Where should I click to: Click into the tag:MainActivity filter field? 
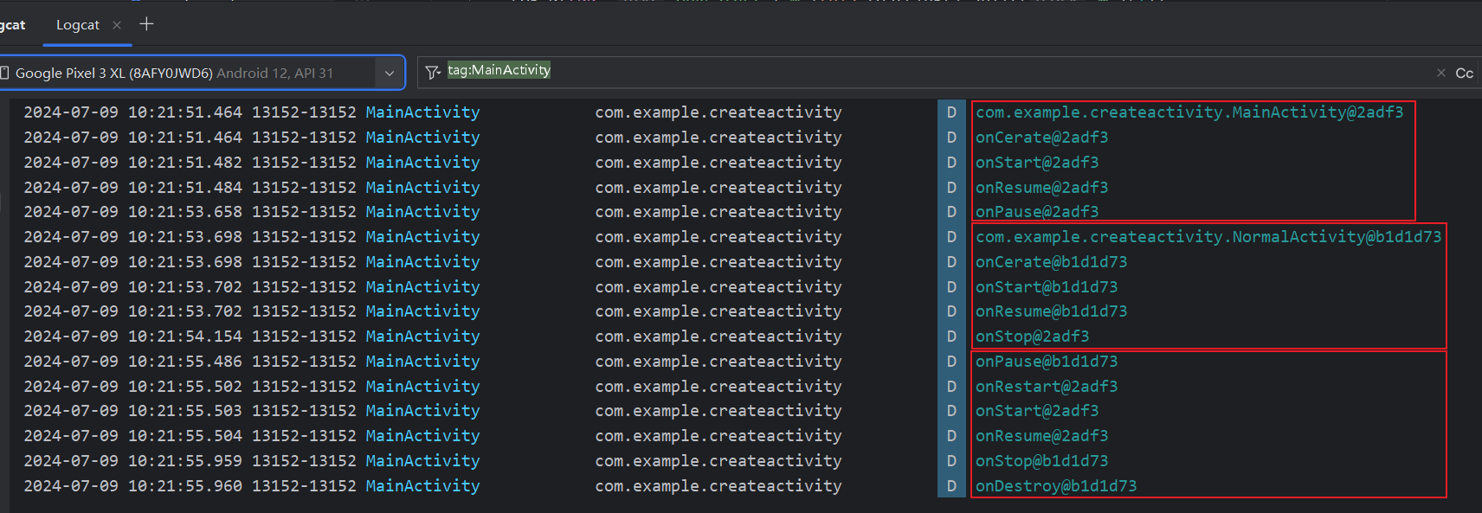click(866, 71)
